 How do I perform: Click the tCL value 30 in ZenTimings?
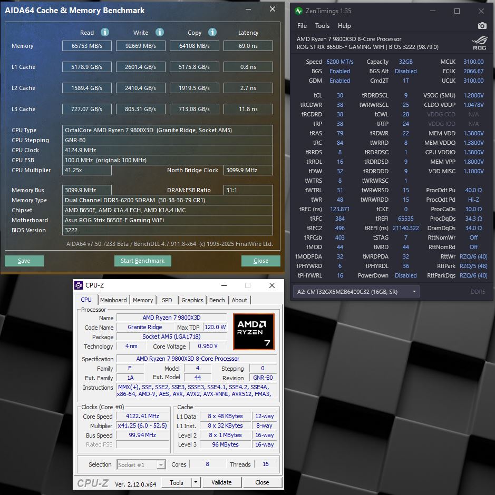tap(340, 95)
